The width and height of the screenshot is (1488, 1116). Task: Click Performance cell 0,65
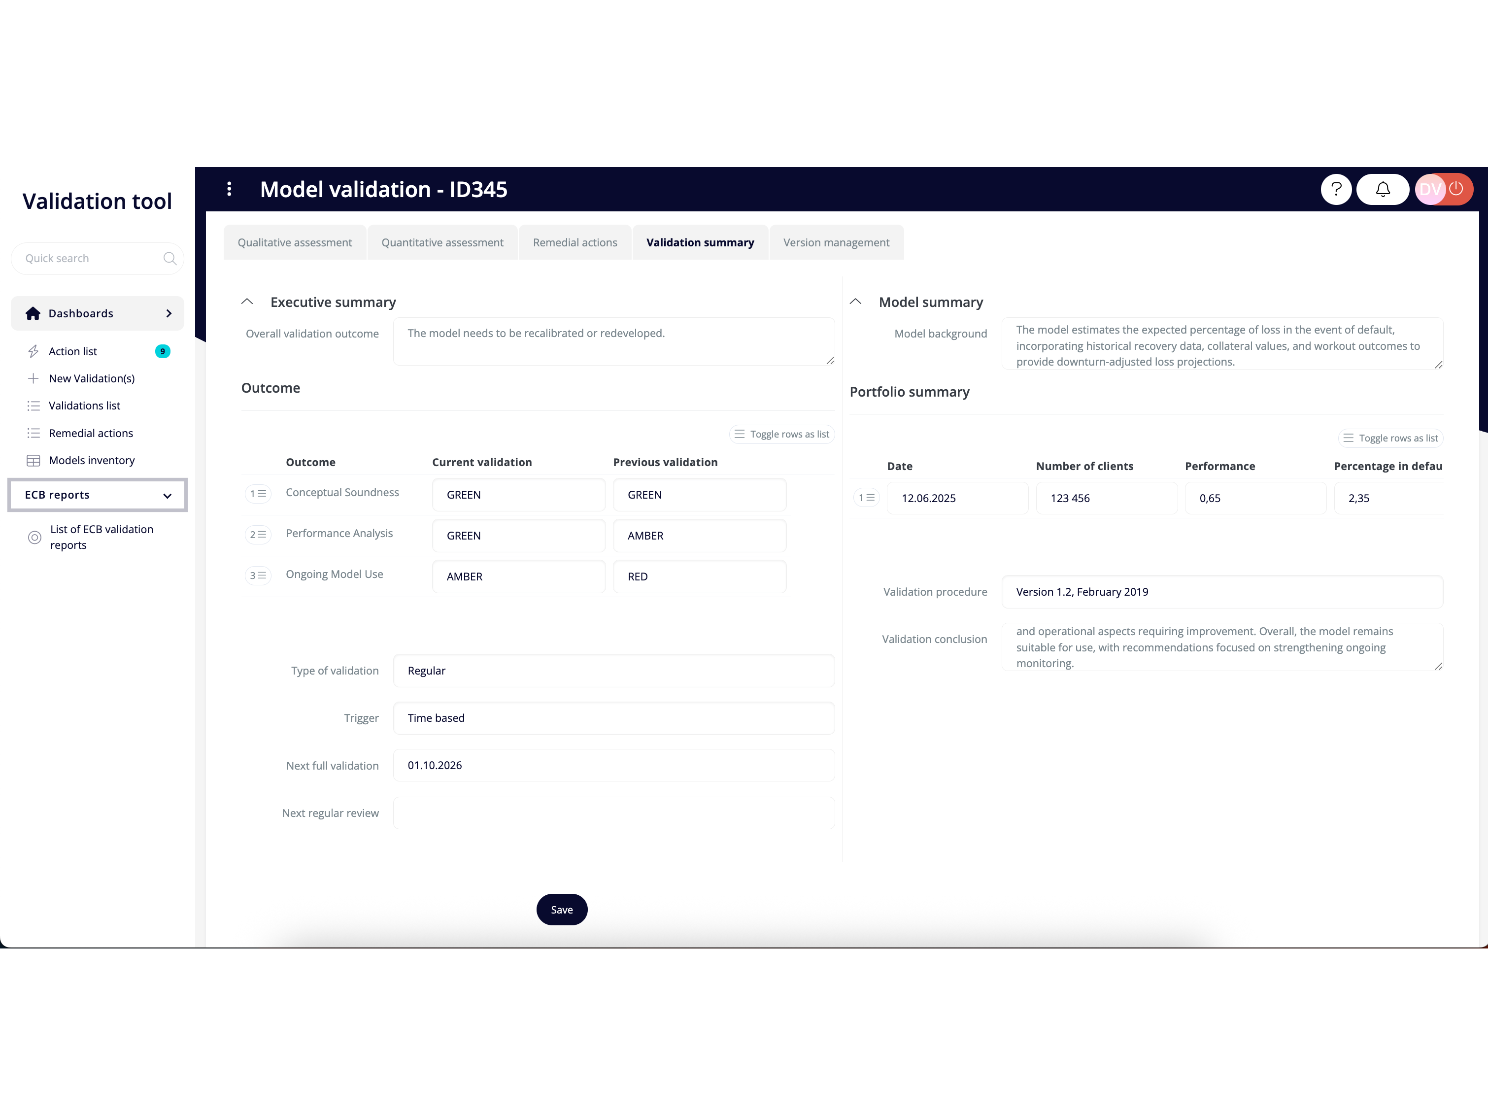[1255, 499]
